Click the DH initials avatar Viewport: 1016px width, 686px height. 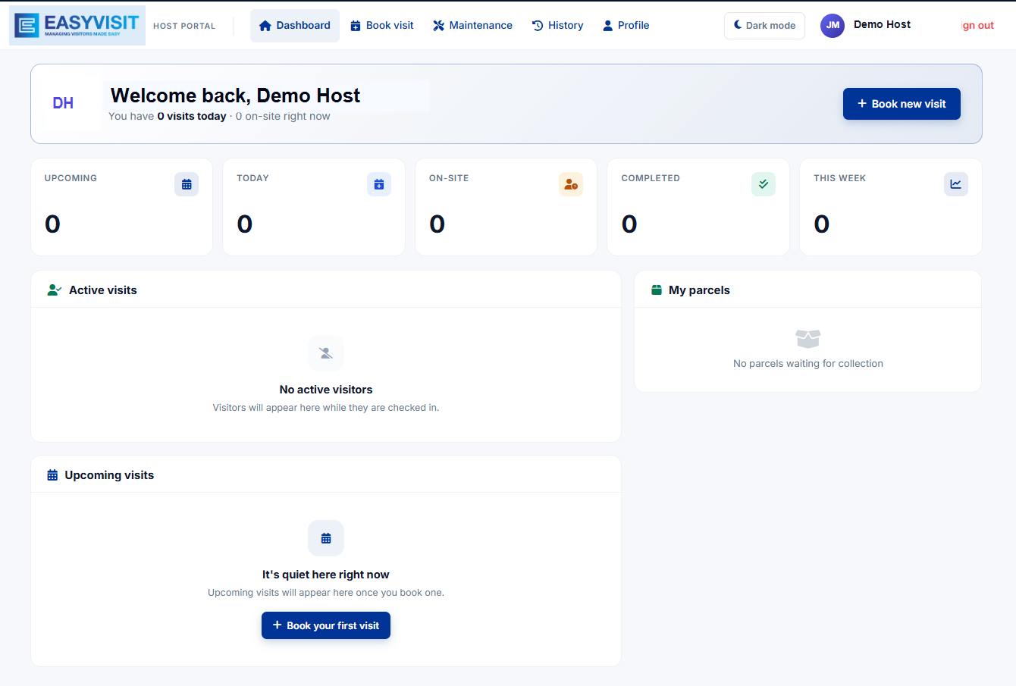tap(63, 103)
